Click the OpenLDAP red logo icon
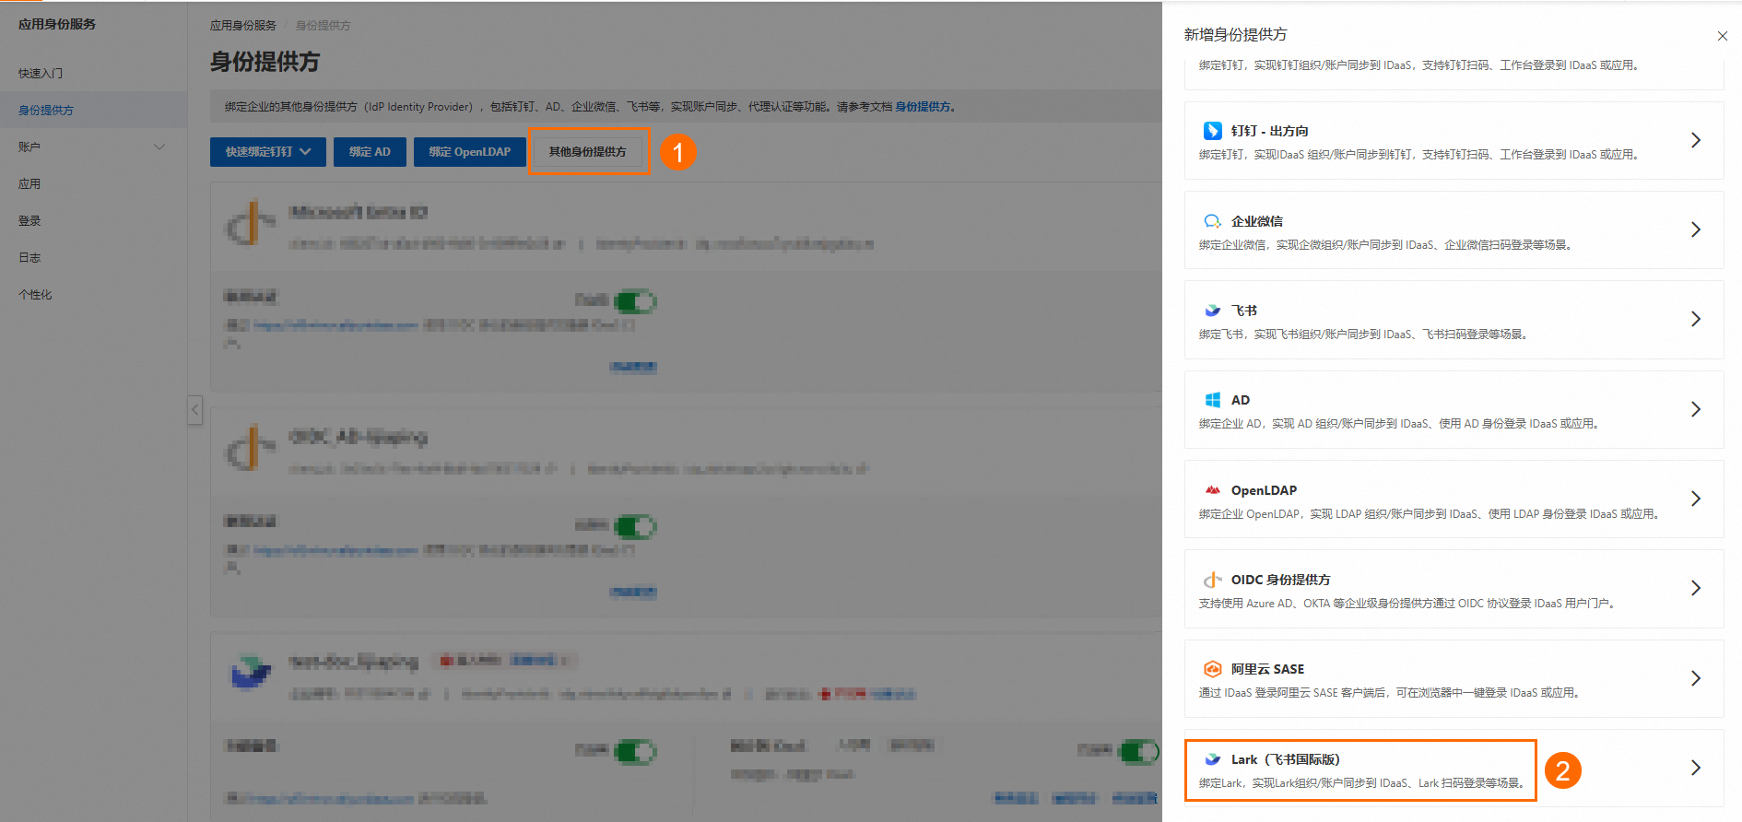This screenshot has height=822, width=1742. pyautogui.click(x=1212, y=490)
